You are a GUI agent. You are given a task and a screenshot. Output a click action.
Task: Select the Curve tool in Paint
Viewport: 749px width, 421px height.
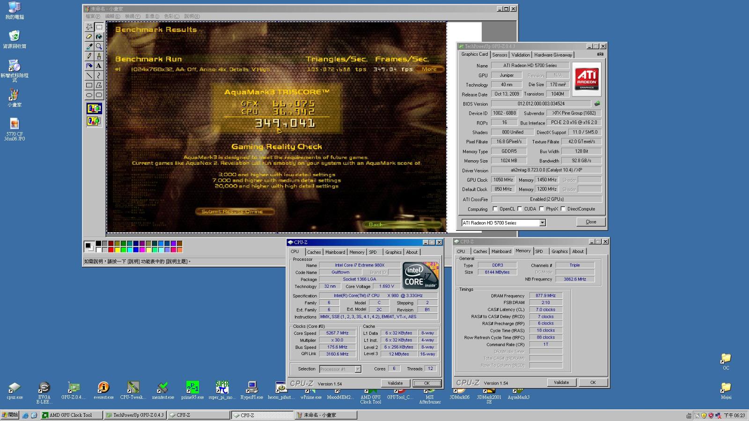99,75
